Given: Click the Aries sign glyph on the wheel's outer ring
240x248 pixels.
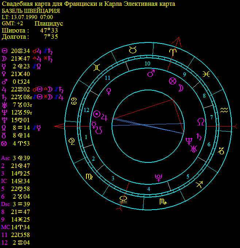Looking at the screenshot, I should point(173,52).
